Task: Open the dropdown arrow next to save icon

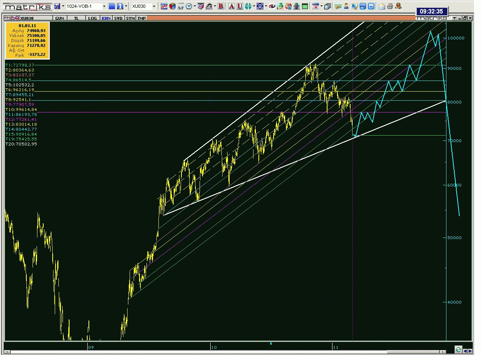Action: pyautogui.click(x=63, y=6)
